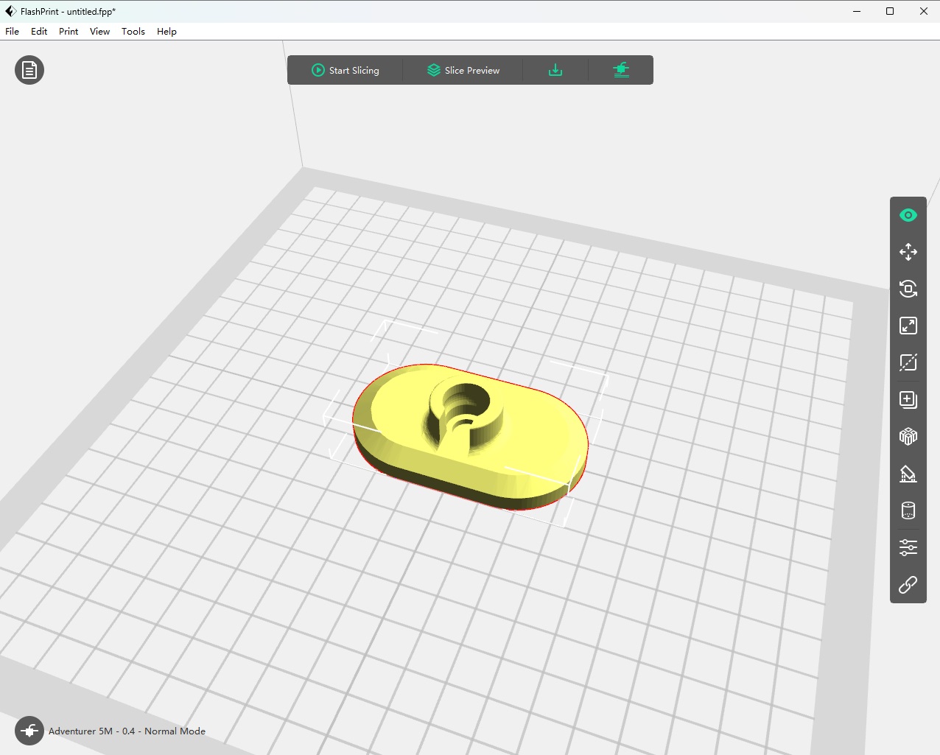Minimize the FlashPrint window
Screen dimensions: 940x755
(x=857, y=11)
